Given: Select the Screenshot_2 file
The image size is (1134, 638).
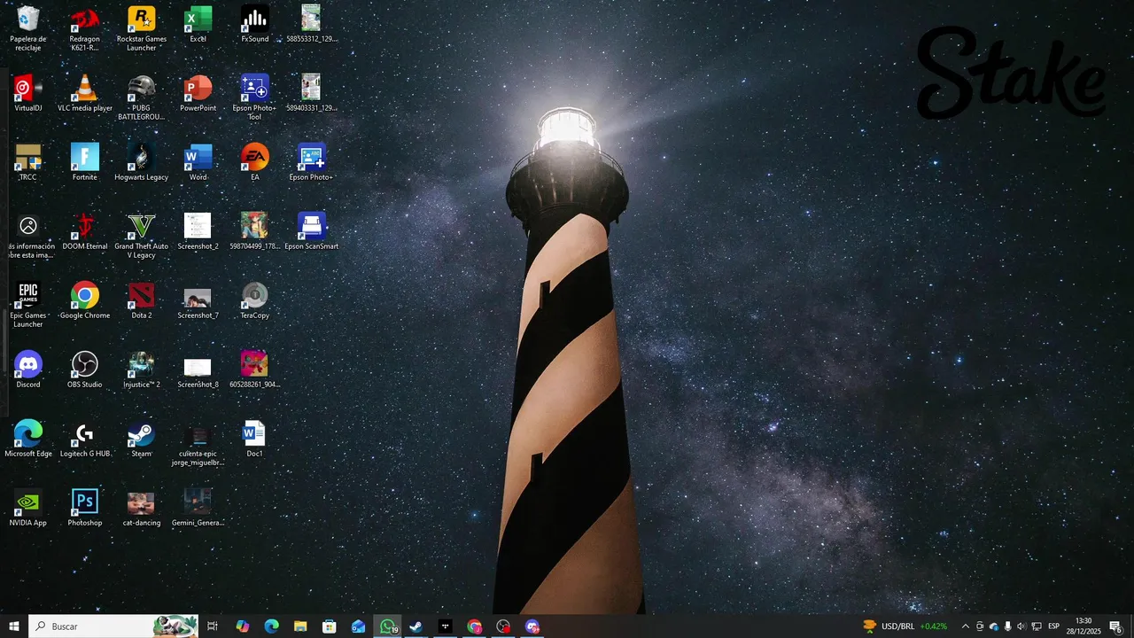Looking at the screenshot, I should [x=198, y=232].
